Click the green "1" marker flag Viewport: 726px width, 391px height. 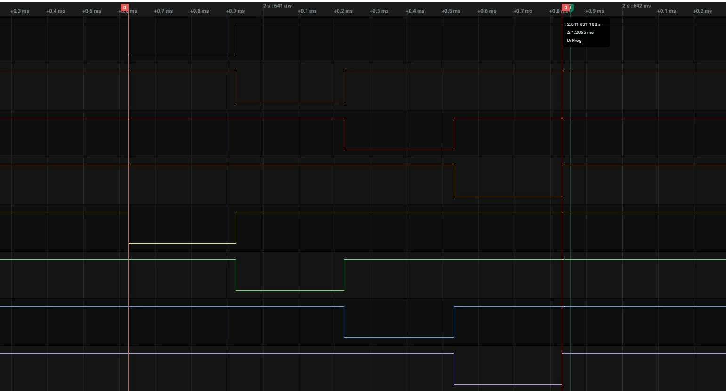[x=571, y=8]
